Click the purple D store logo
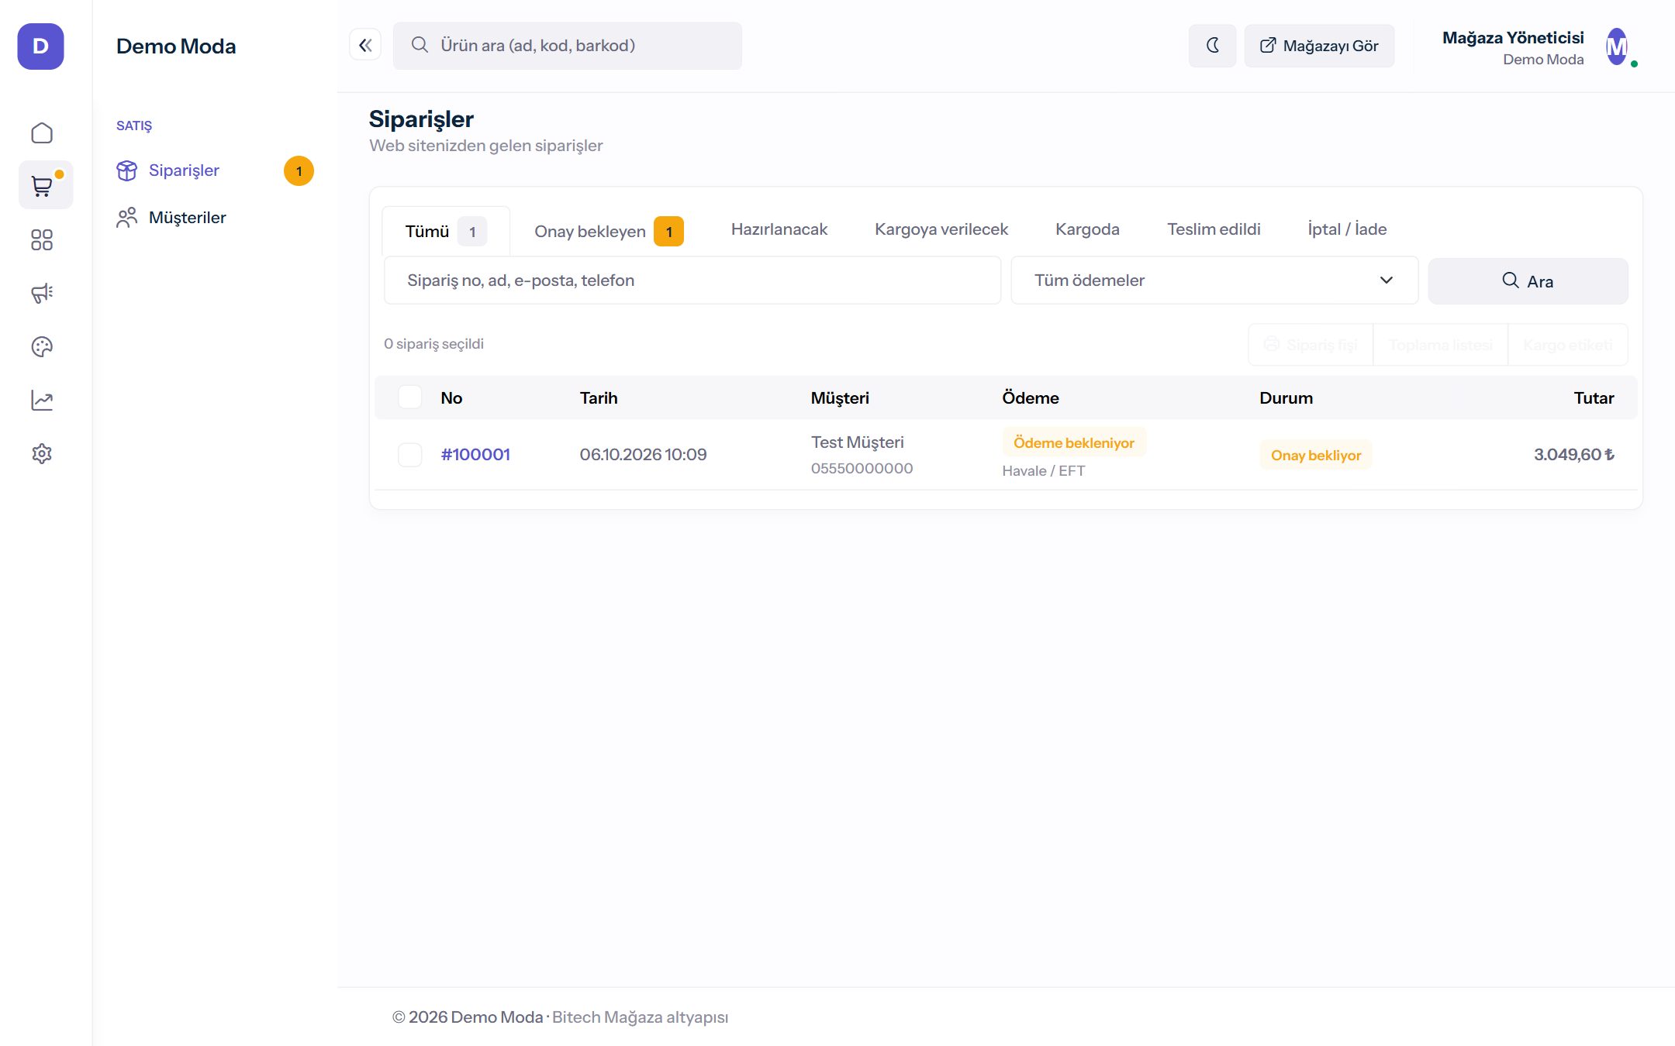Viewport: 1675px width, 1046px height. (x=41, y=46)
